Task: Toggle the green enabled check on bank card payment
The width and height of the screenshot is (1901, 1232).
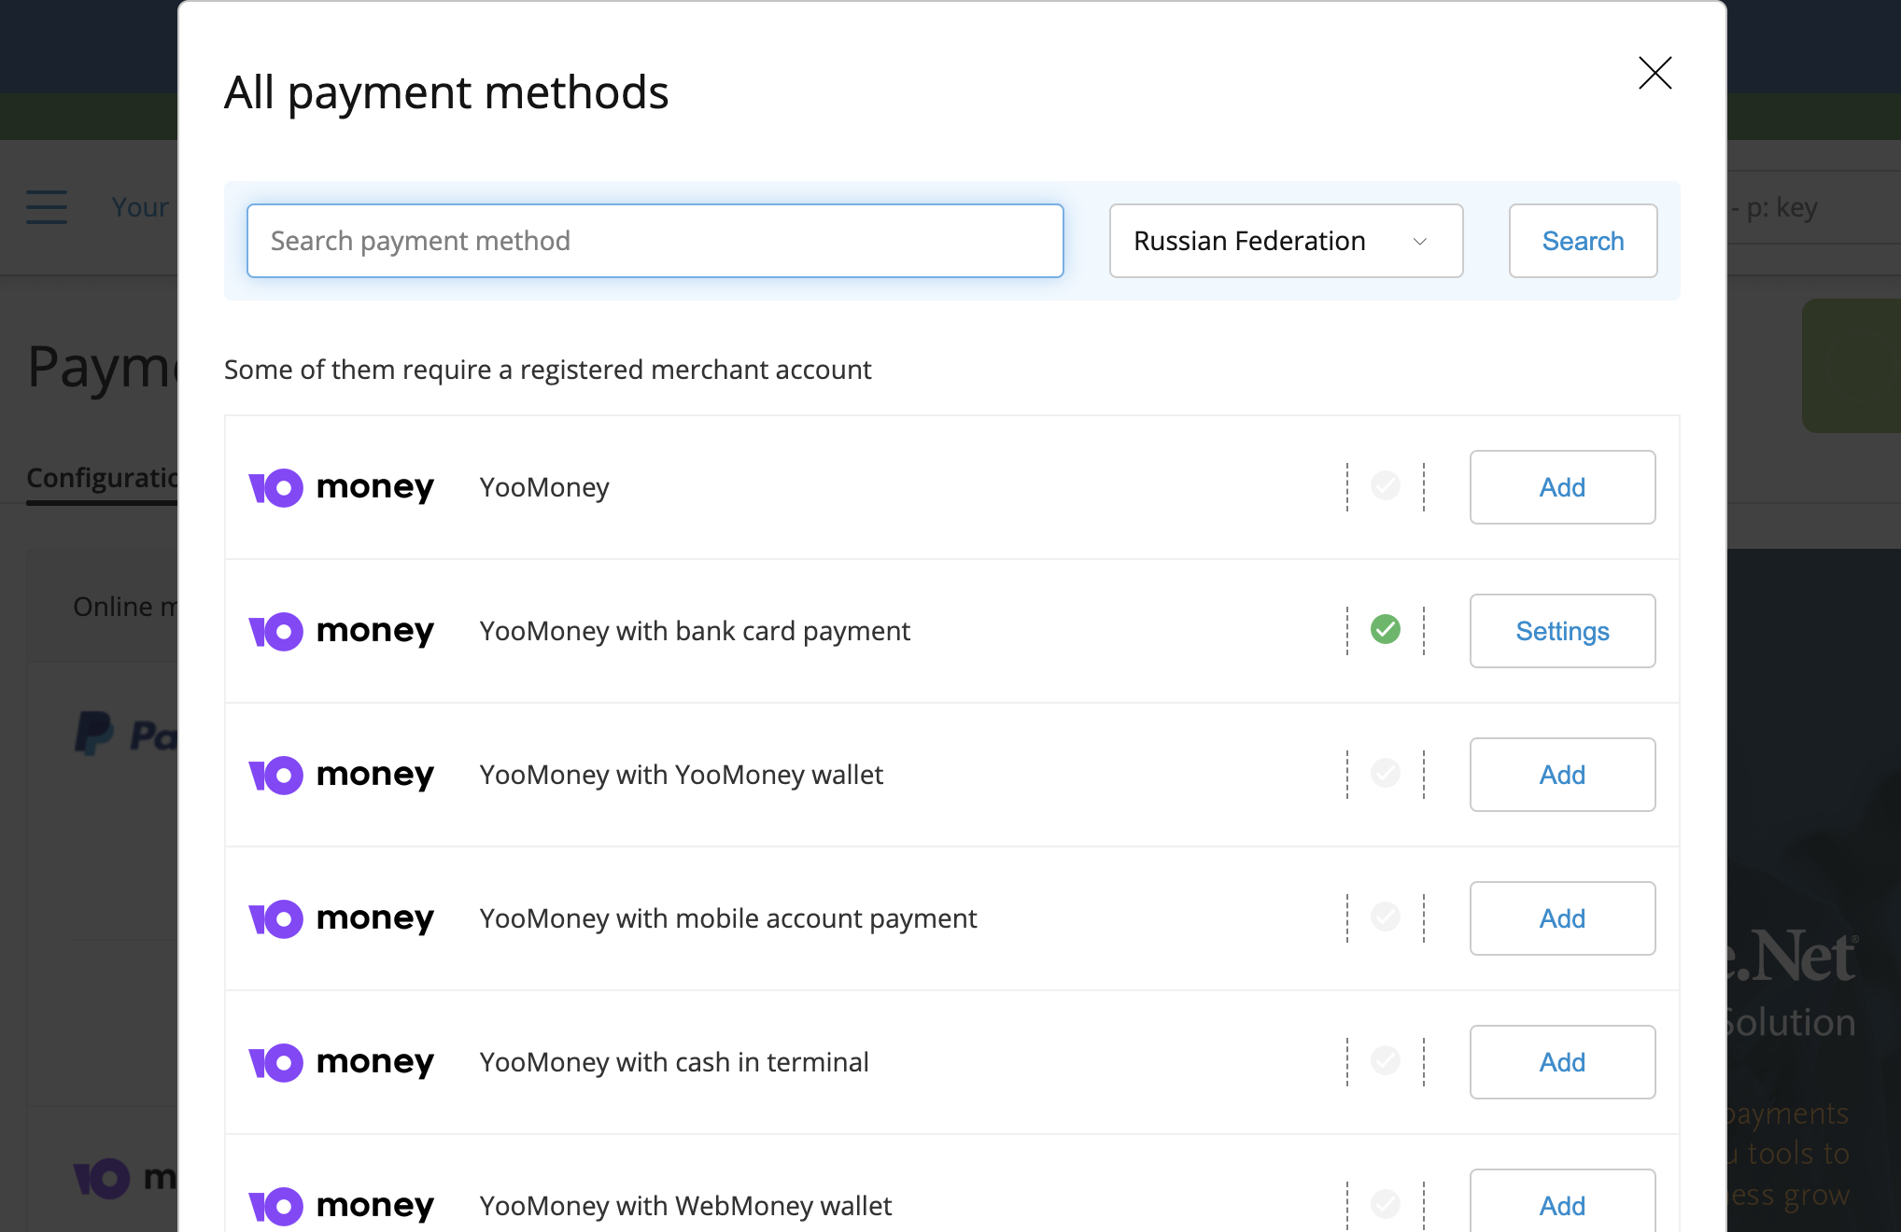Action: point(1385,630)
